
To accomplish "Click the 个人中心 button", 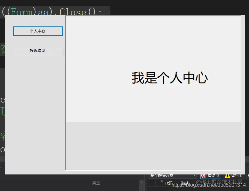I will coord(38,31).
